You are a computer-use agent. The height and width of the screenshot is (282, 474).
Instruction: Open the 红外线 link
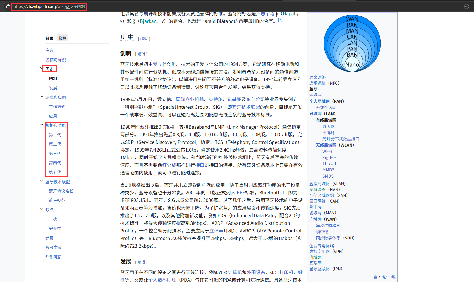coord(169,165)
